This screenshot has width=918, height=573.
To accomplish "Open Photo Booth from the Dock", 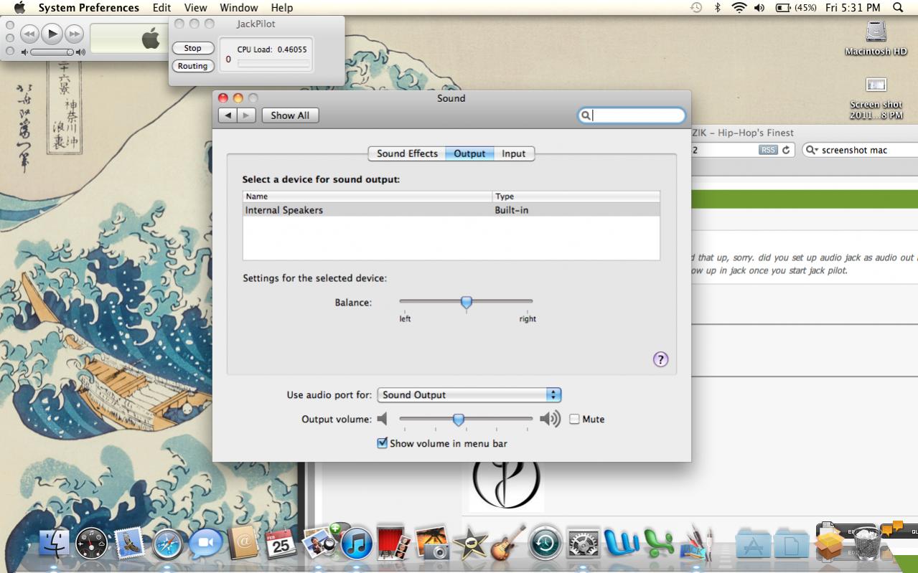I will (x=394, y=543).
